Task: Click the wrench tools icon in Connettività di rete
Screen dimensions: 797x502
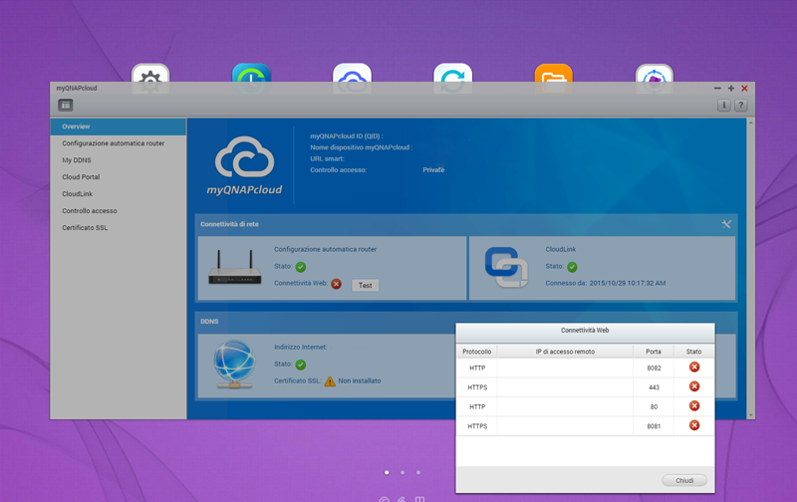Action: pyautogui.click(x=726, y=224)
